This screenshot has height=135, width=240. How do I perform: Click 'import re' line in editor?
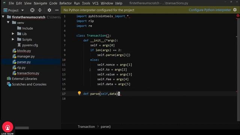[84, 26]
